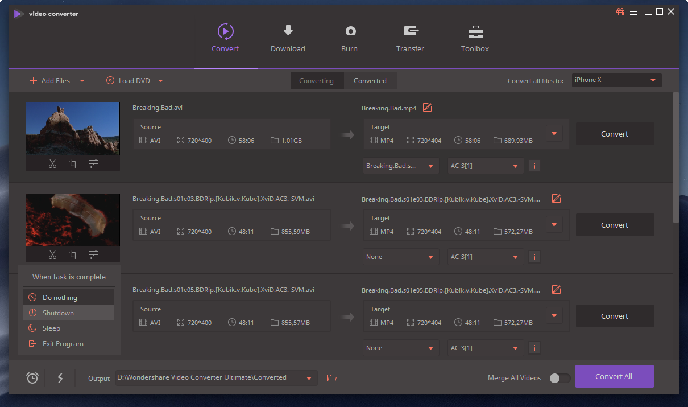
Task: Open the Transfer section
Action: coord(410,38)
